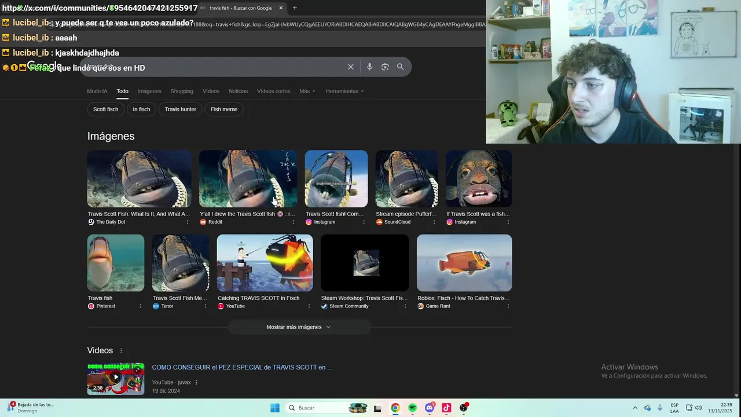The image size is (741, 417).
Task: Open the Roblox Fisch Game Rant image
Action: [x=464, y=263]
